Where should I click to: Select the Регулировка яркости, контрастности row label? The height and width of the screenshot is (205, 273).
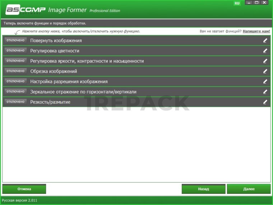click(x=87, y=61)
